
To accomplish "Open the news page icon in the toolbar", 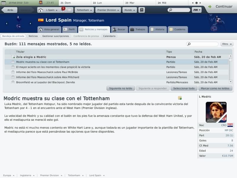I will (x=70, y=10).
